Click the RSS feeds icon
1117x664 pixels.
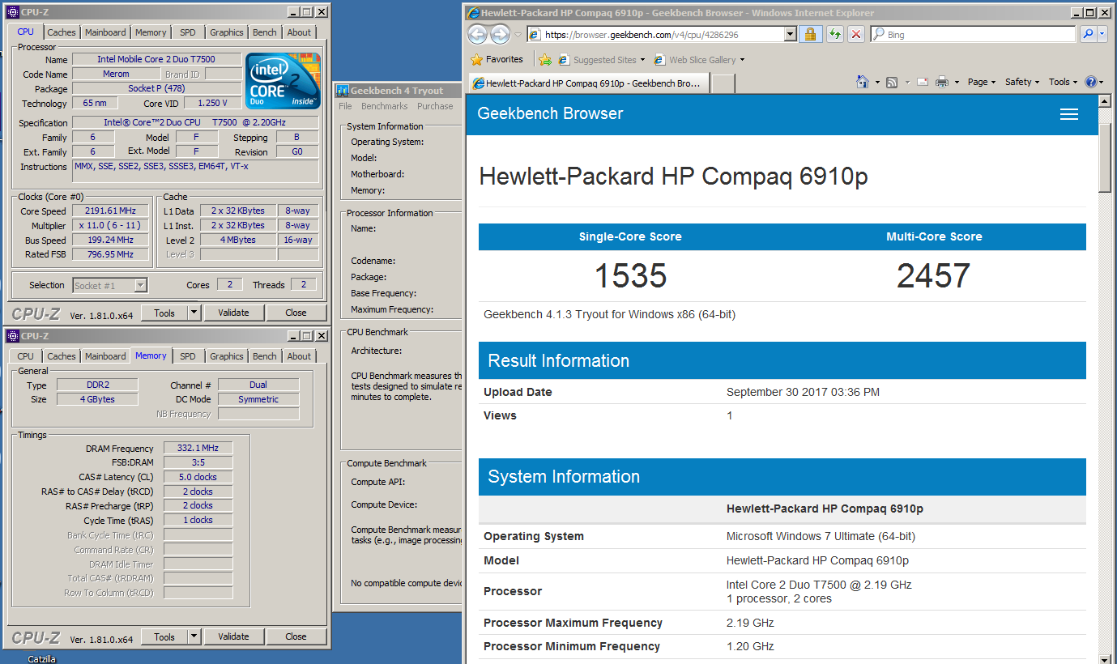(892, 82)
